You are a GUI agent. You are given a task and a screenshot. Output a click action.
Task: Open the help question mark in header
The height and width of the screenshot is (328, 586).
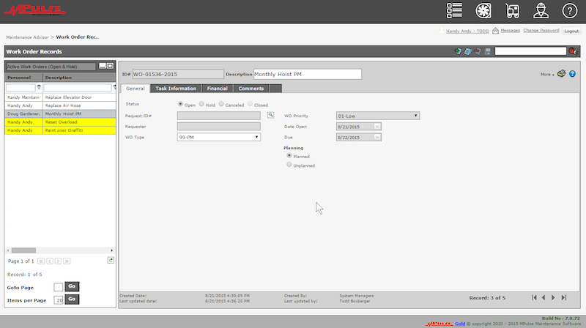[570, 10]
